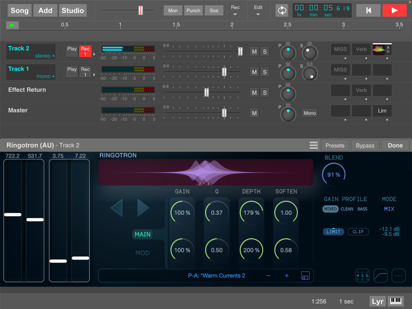Expand the input arrow next to Track 2 Rec

coord(94,54)
